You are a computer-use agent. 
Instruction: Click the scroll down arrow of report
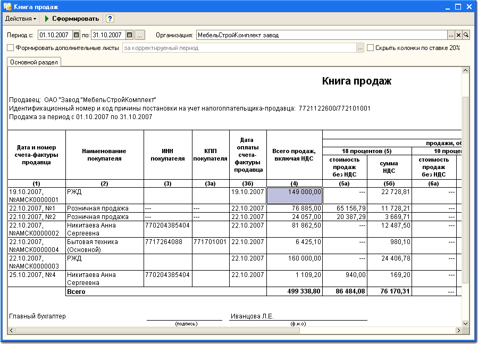pyautogui.click(x=465, y=324)
